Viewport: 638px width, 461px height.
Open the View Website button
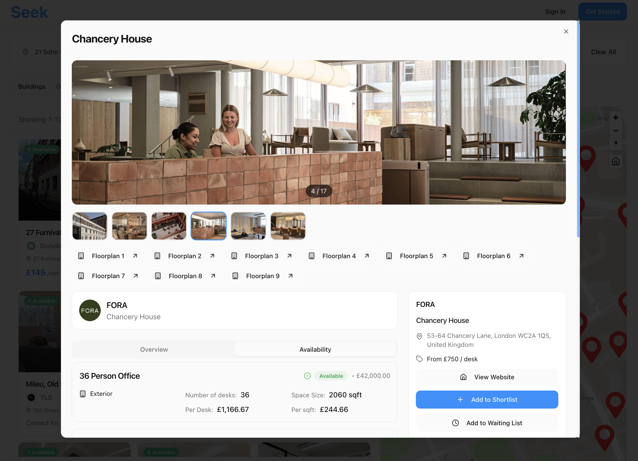[x=487, y=377]
